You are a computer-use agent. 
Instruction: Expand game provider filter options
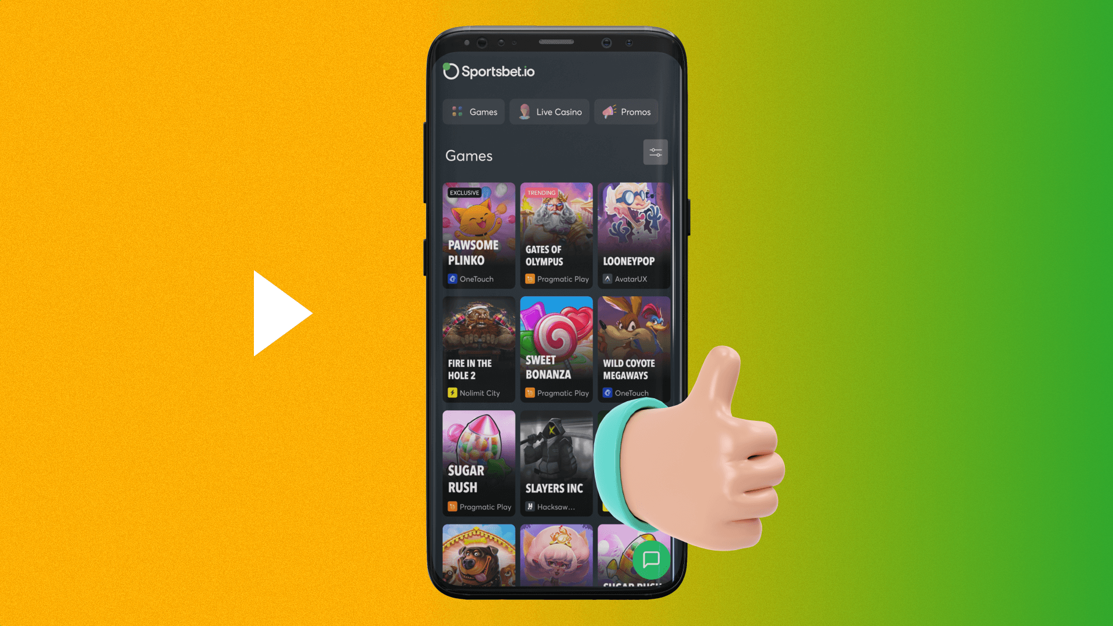tap(655, 153)
